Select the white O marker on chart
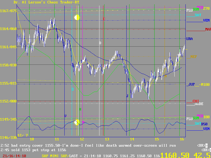 pyautogui.click(x=100, y=43)
